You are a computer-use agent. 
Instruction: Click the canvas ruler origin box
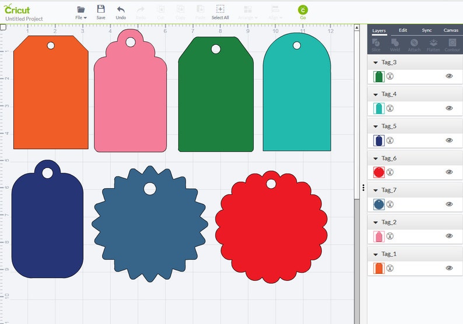point(3,27)
